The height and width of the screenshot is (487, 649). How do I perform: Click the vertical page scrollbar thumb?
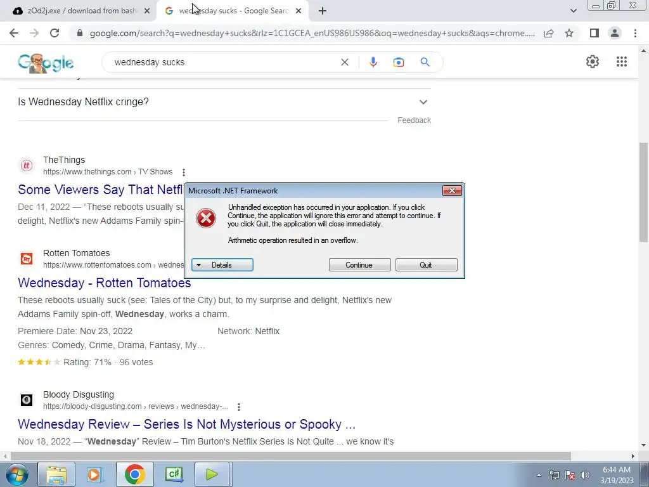643,192
